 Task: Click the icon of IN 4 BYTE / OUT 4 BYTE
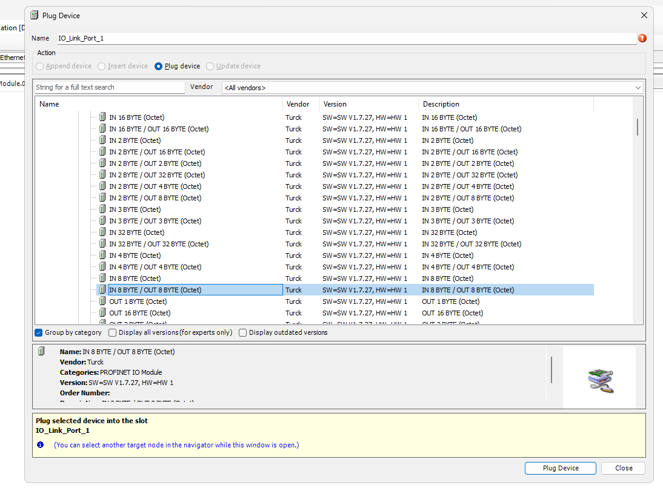(102, 266)
